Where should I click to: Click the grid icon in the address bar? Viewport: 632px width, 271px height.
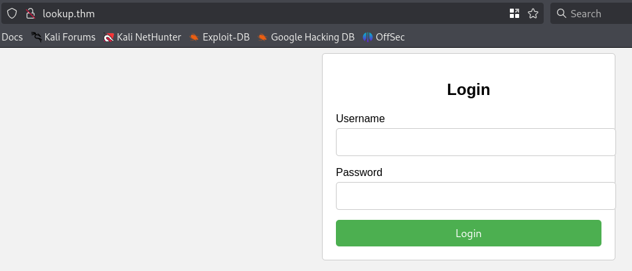(514, 13)
